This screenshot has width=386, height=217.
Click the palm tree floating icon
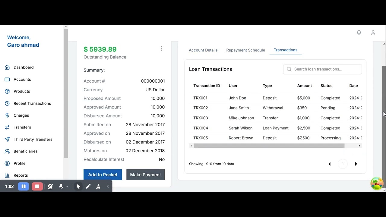[x=377, y=183]
